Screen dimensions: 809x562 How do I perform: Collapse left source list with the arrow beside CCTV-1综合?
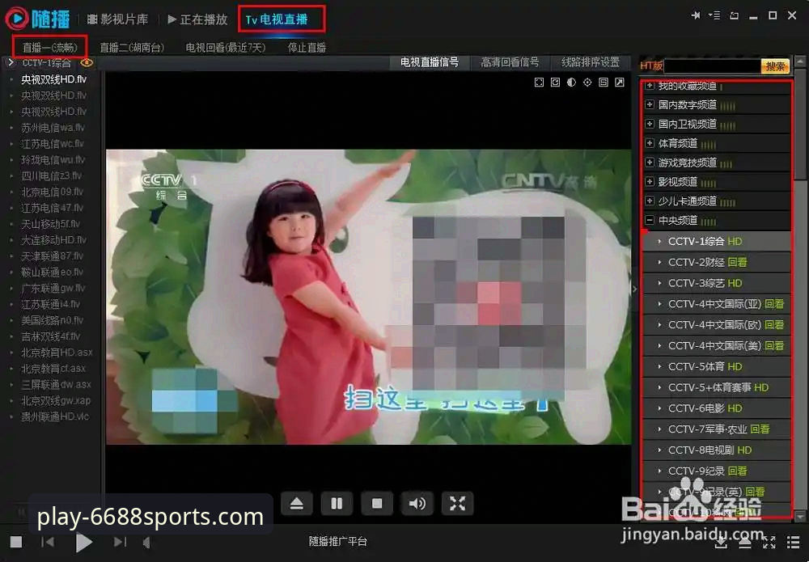11,62
